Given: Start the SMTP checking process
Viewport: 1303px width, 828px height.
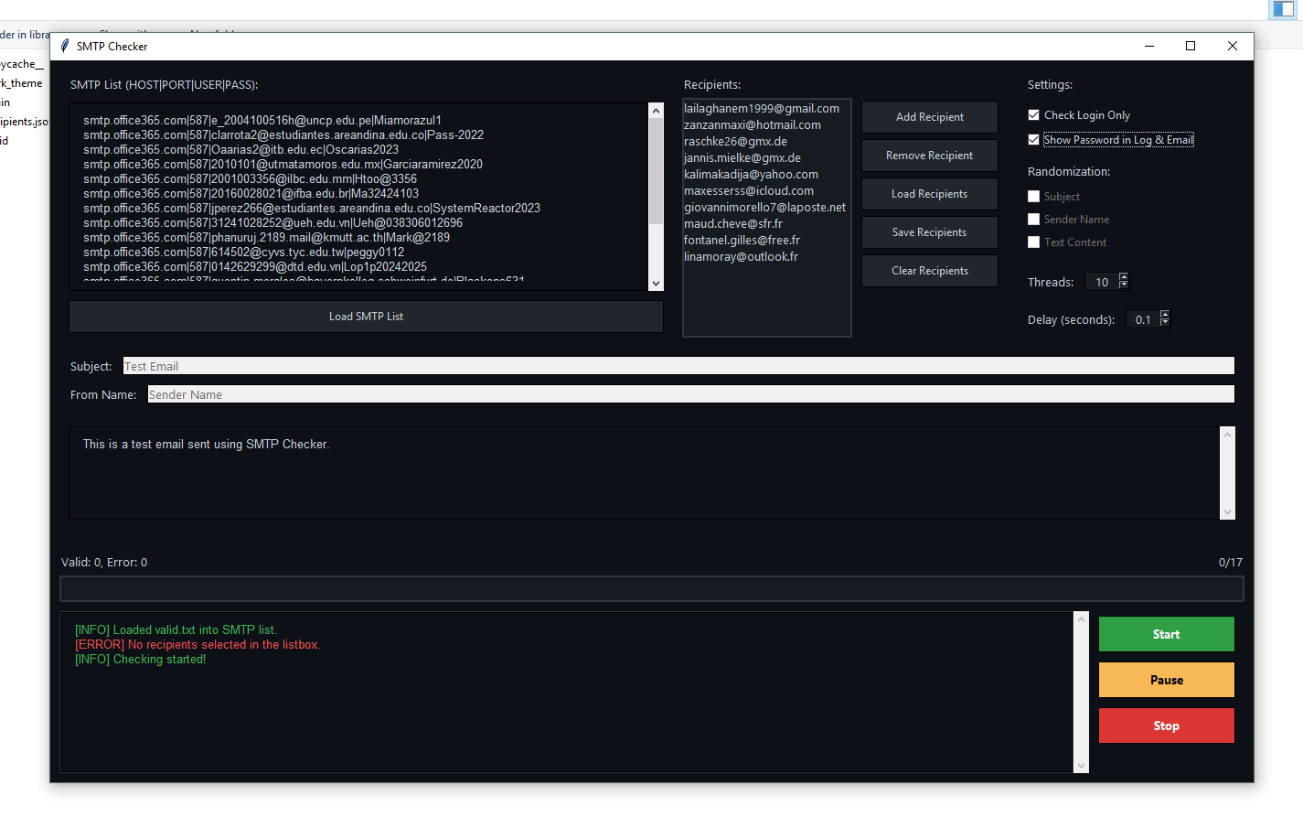Looking at the screenshot, I should (x=1166, y=634).
